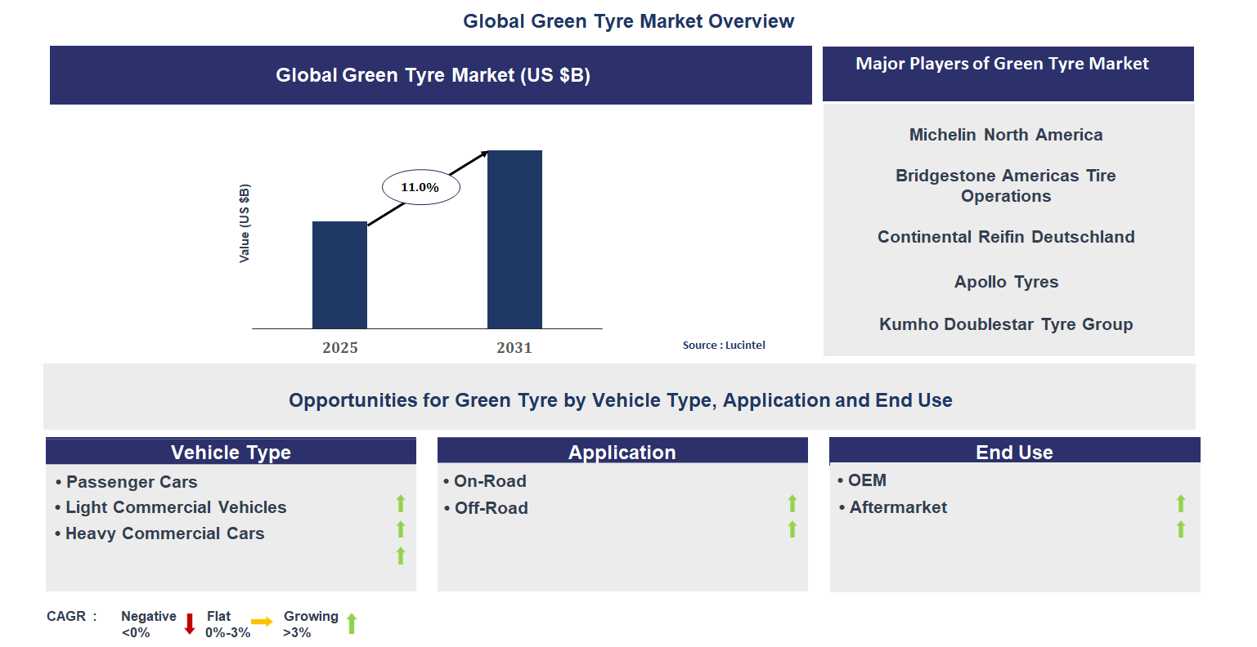Click the green arrow beside Heavy Commercial Cars
The height and width of the screenshot is (647, 1257).
click(400, 556)
